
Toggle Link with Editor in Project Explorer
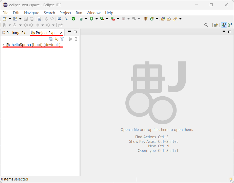tap(56, 39)
